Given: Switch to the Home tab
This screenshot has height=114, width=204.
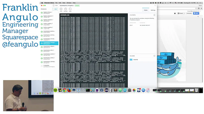Looking at the screenshot, I should pyautogui.click(x=146, y=10).
